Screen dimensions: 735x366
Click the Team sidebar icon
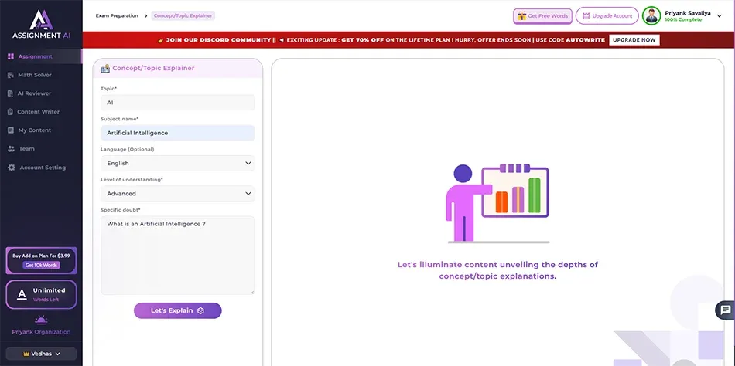[x=11, y=149]
